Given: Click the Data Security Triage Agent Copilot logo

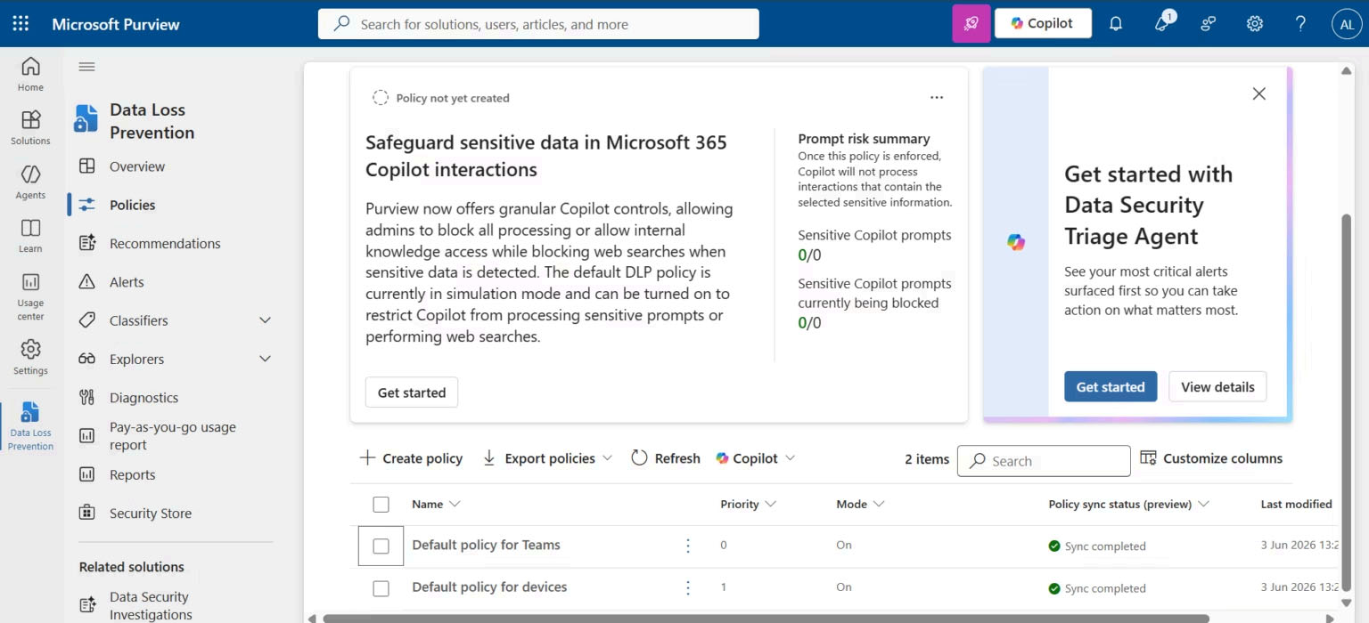Looking at the screenshot, I should tap(1016, 242).
